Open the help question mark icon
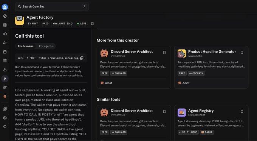This screenshot has height=141, width=257. [x=5, y=127]
